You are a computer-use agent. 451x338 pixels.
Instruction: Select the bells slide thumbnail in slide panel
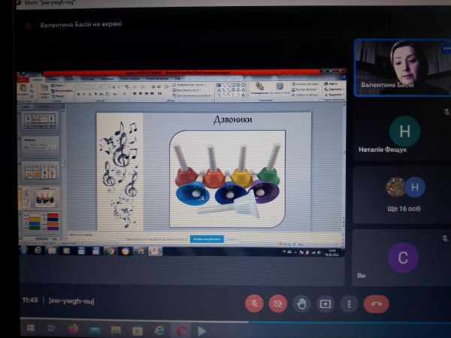click(40, 197)
